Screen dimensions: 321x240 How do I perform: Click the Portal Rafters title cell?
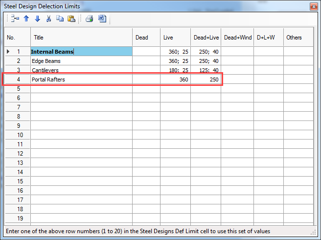[81, 80]
